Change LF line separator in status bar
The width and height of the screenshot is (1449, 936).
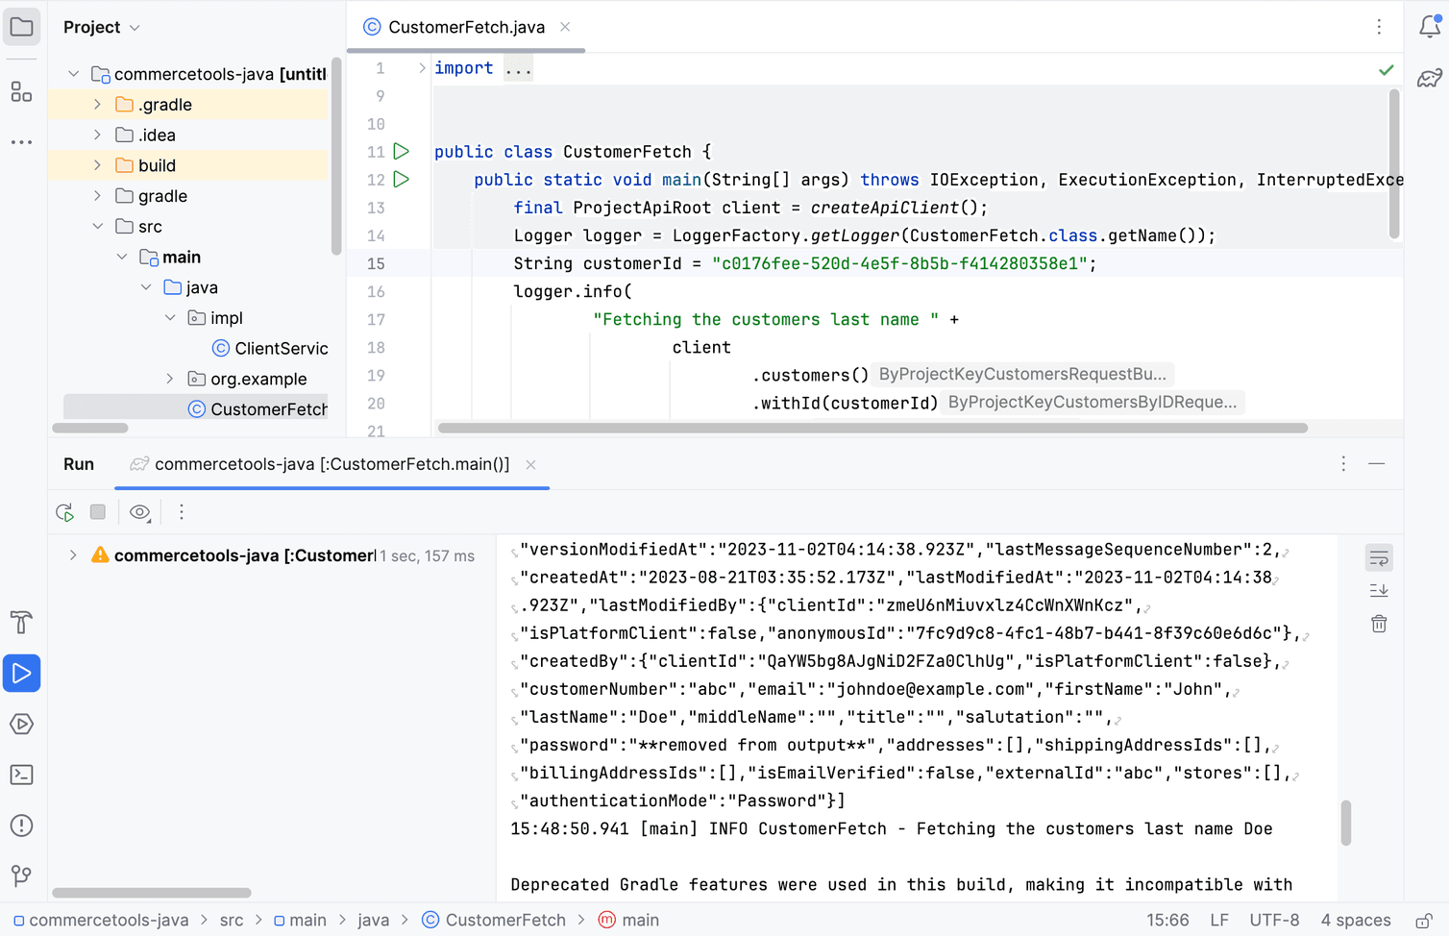pos(1219,921)
